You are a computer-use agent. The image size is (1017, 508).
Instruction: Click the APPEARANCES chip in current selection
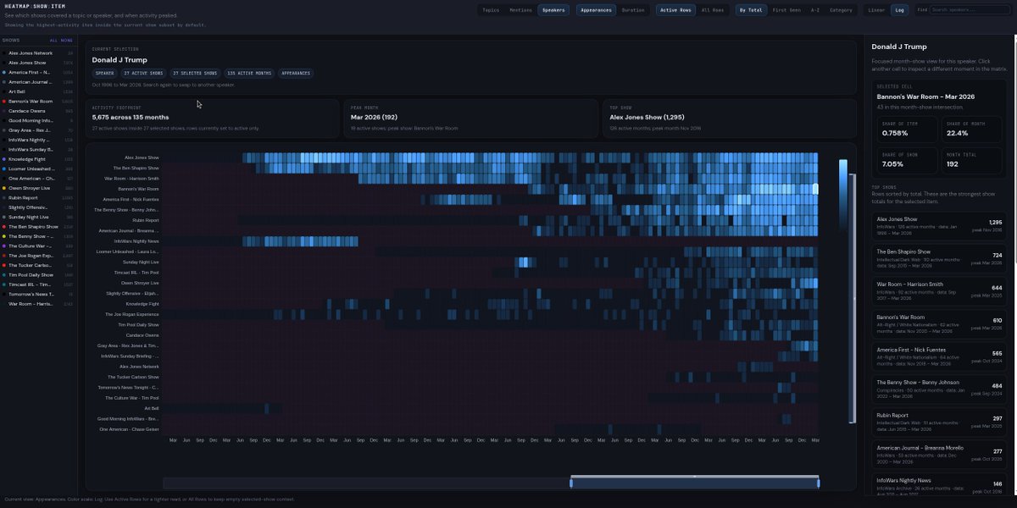click(x=296, y=74)
